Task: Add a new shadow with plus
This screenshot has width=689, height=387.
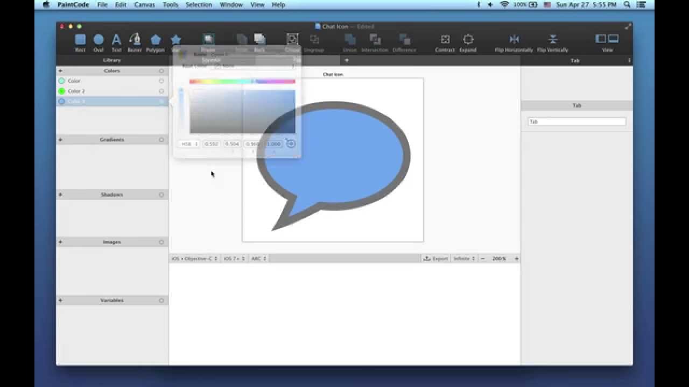Action: tap(60, 194)
